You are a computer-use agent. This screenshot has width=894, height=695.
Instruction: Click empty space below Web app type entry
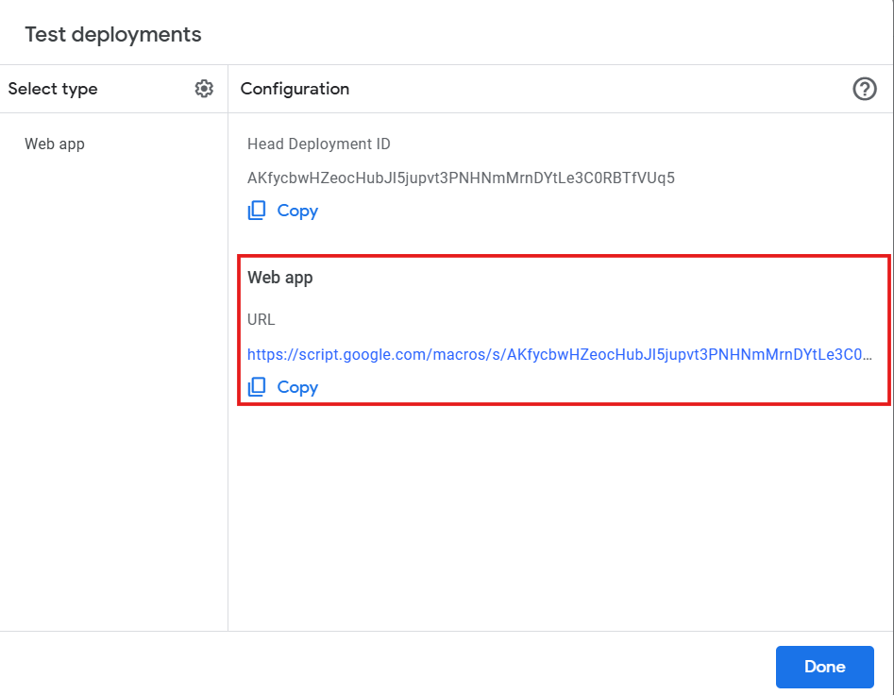click(x=113, y=378)
